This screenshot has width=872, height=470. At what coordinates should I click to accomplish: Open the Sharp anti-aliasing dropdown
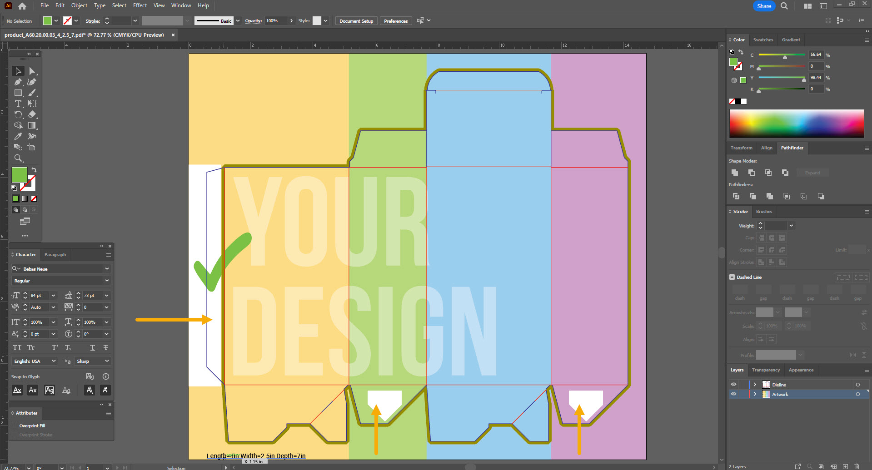[x=107, y=361]
